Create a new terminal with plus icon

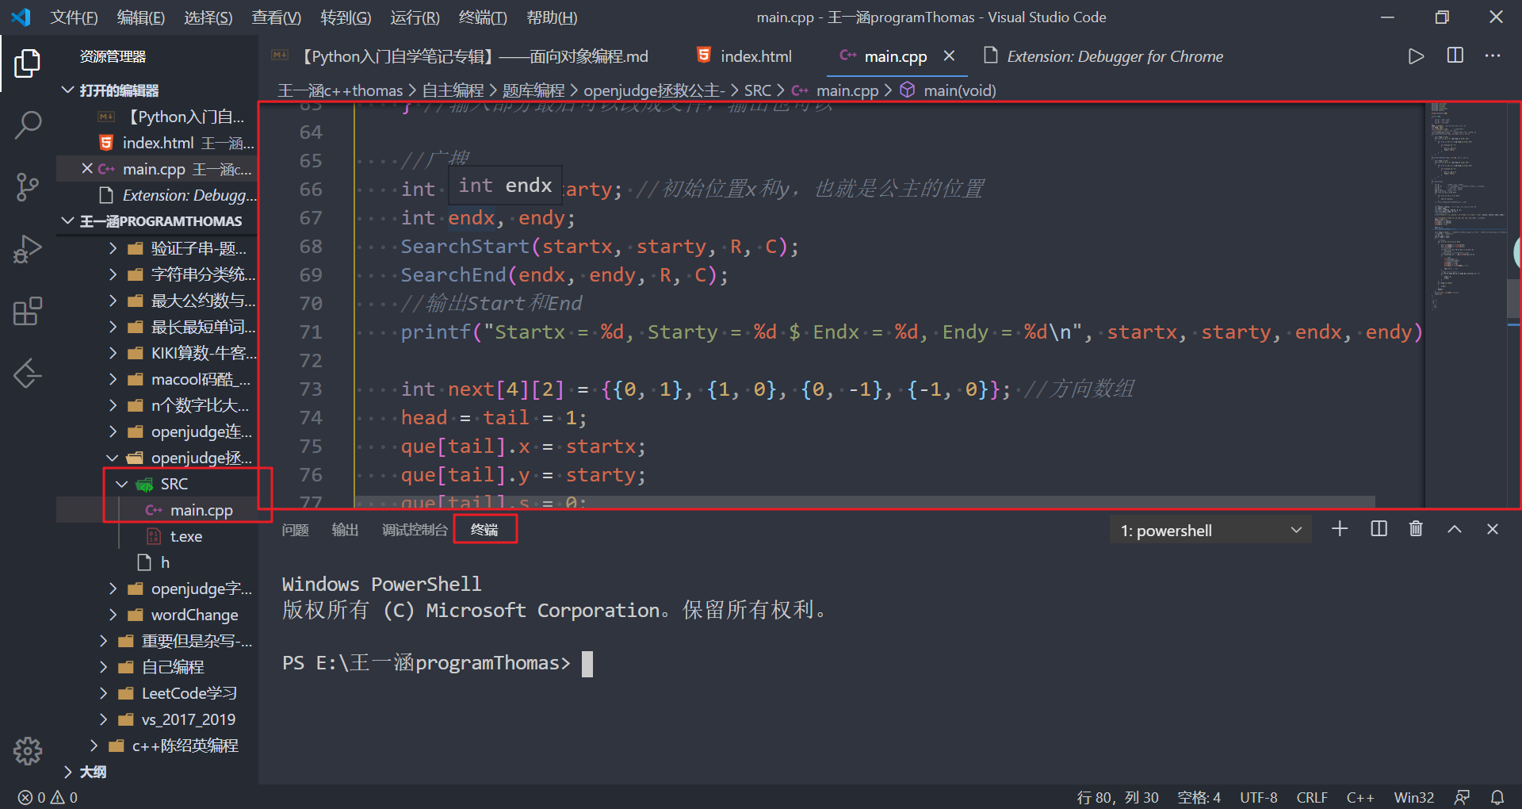tap(1340, 529)
